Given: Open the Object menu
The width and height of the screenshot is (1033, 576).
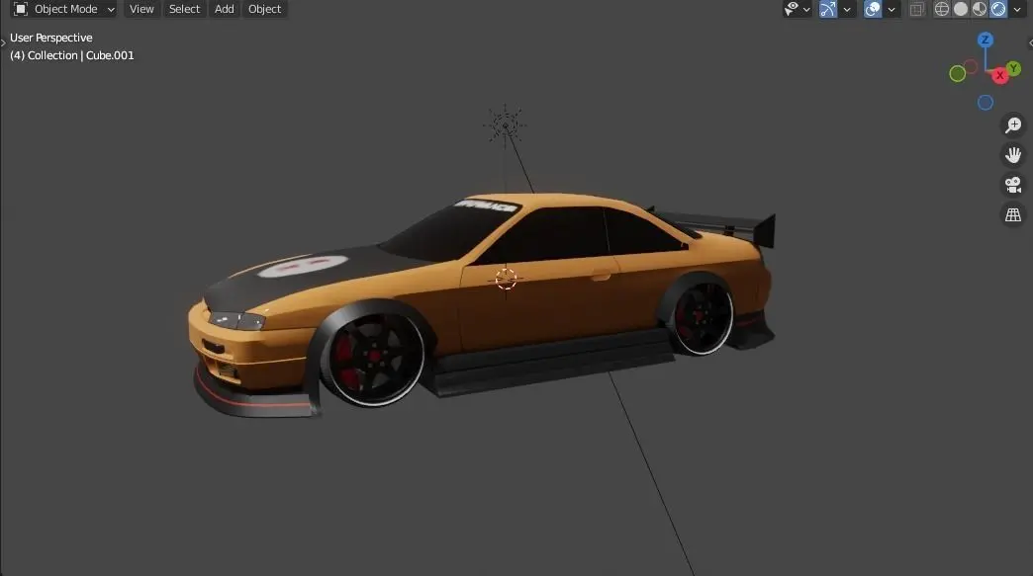Looking at the screenshot, I should coord(265,9).
